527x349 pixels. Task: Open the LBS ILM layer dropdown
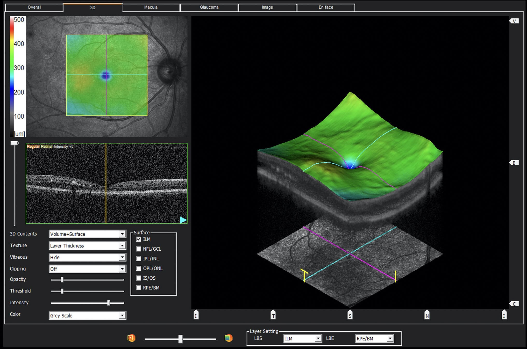pos(303,338)
